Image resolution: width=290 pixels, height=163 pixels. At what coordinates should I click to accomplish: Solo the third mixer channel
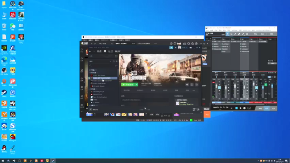(238, 85)
